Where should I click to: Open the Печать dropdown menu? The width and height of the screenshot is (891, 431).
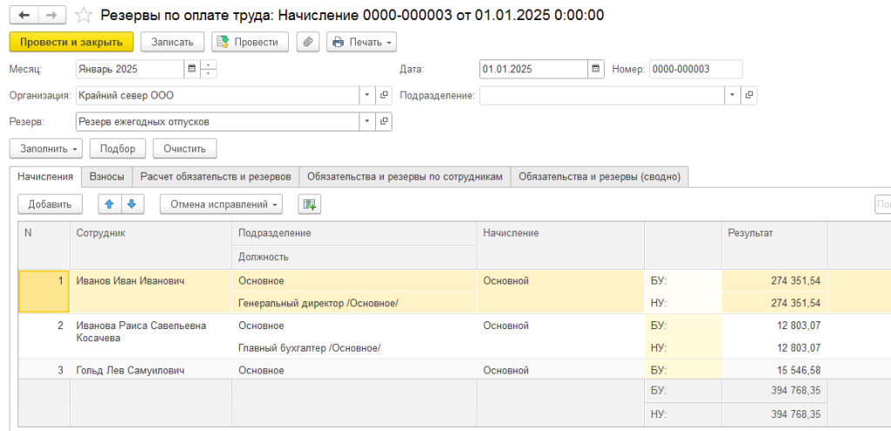(361, 42)
